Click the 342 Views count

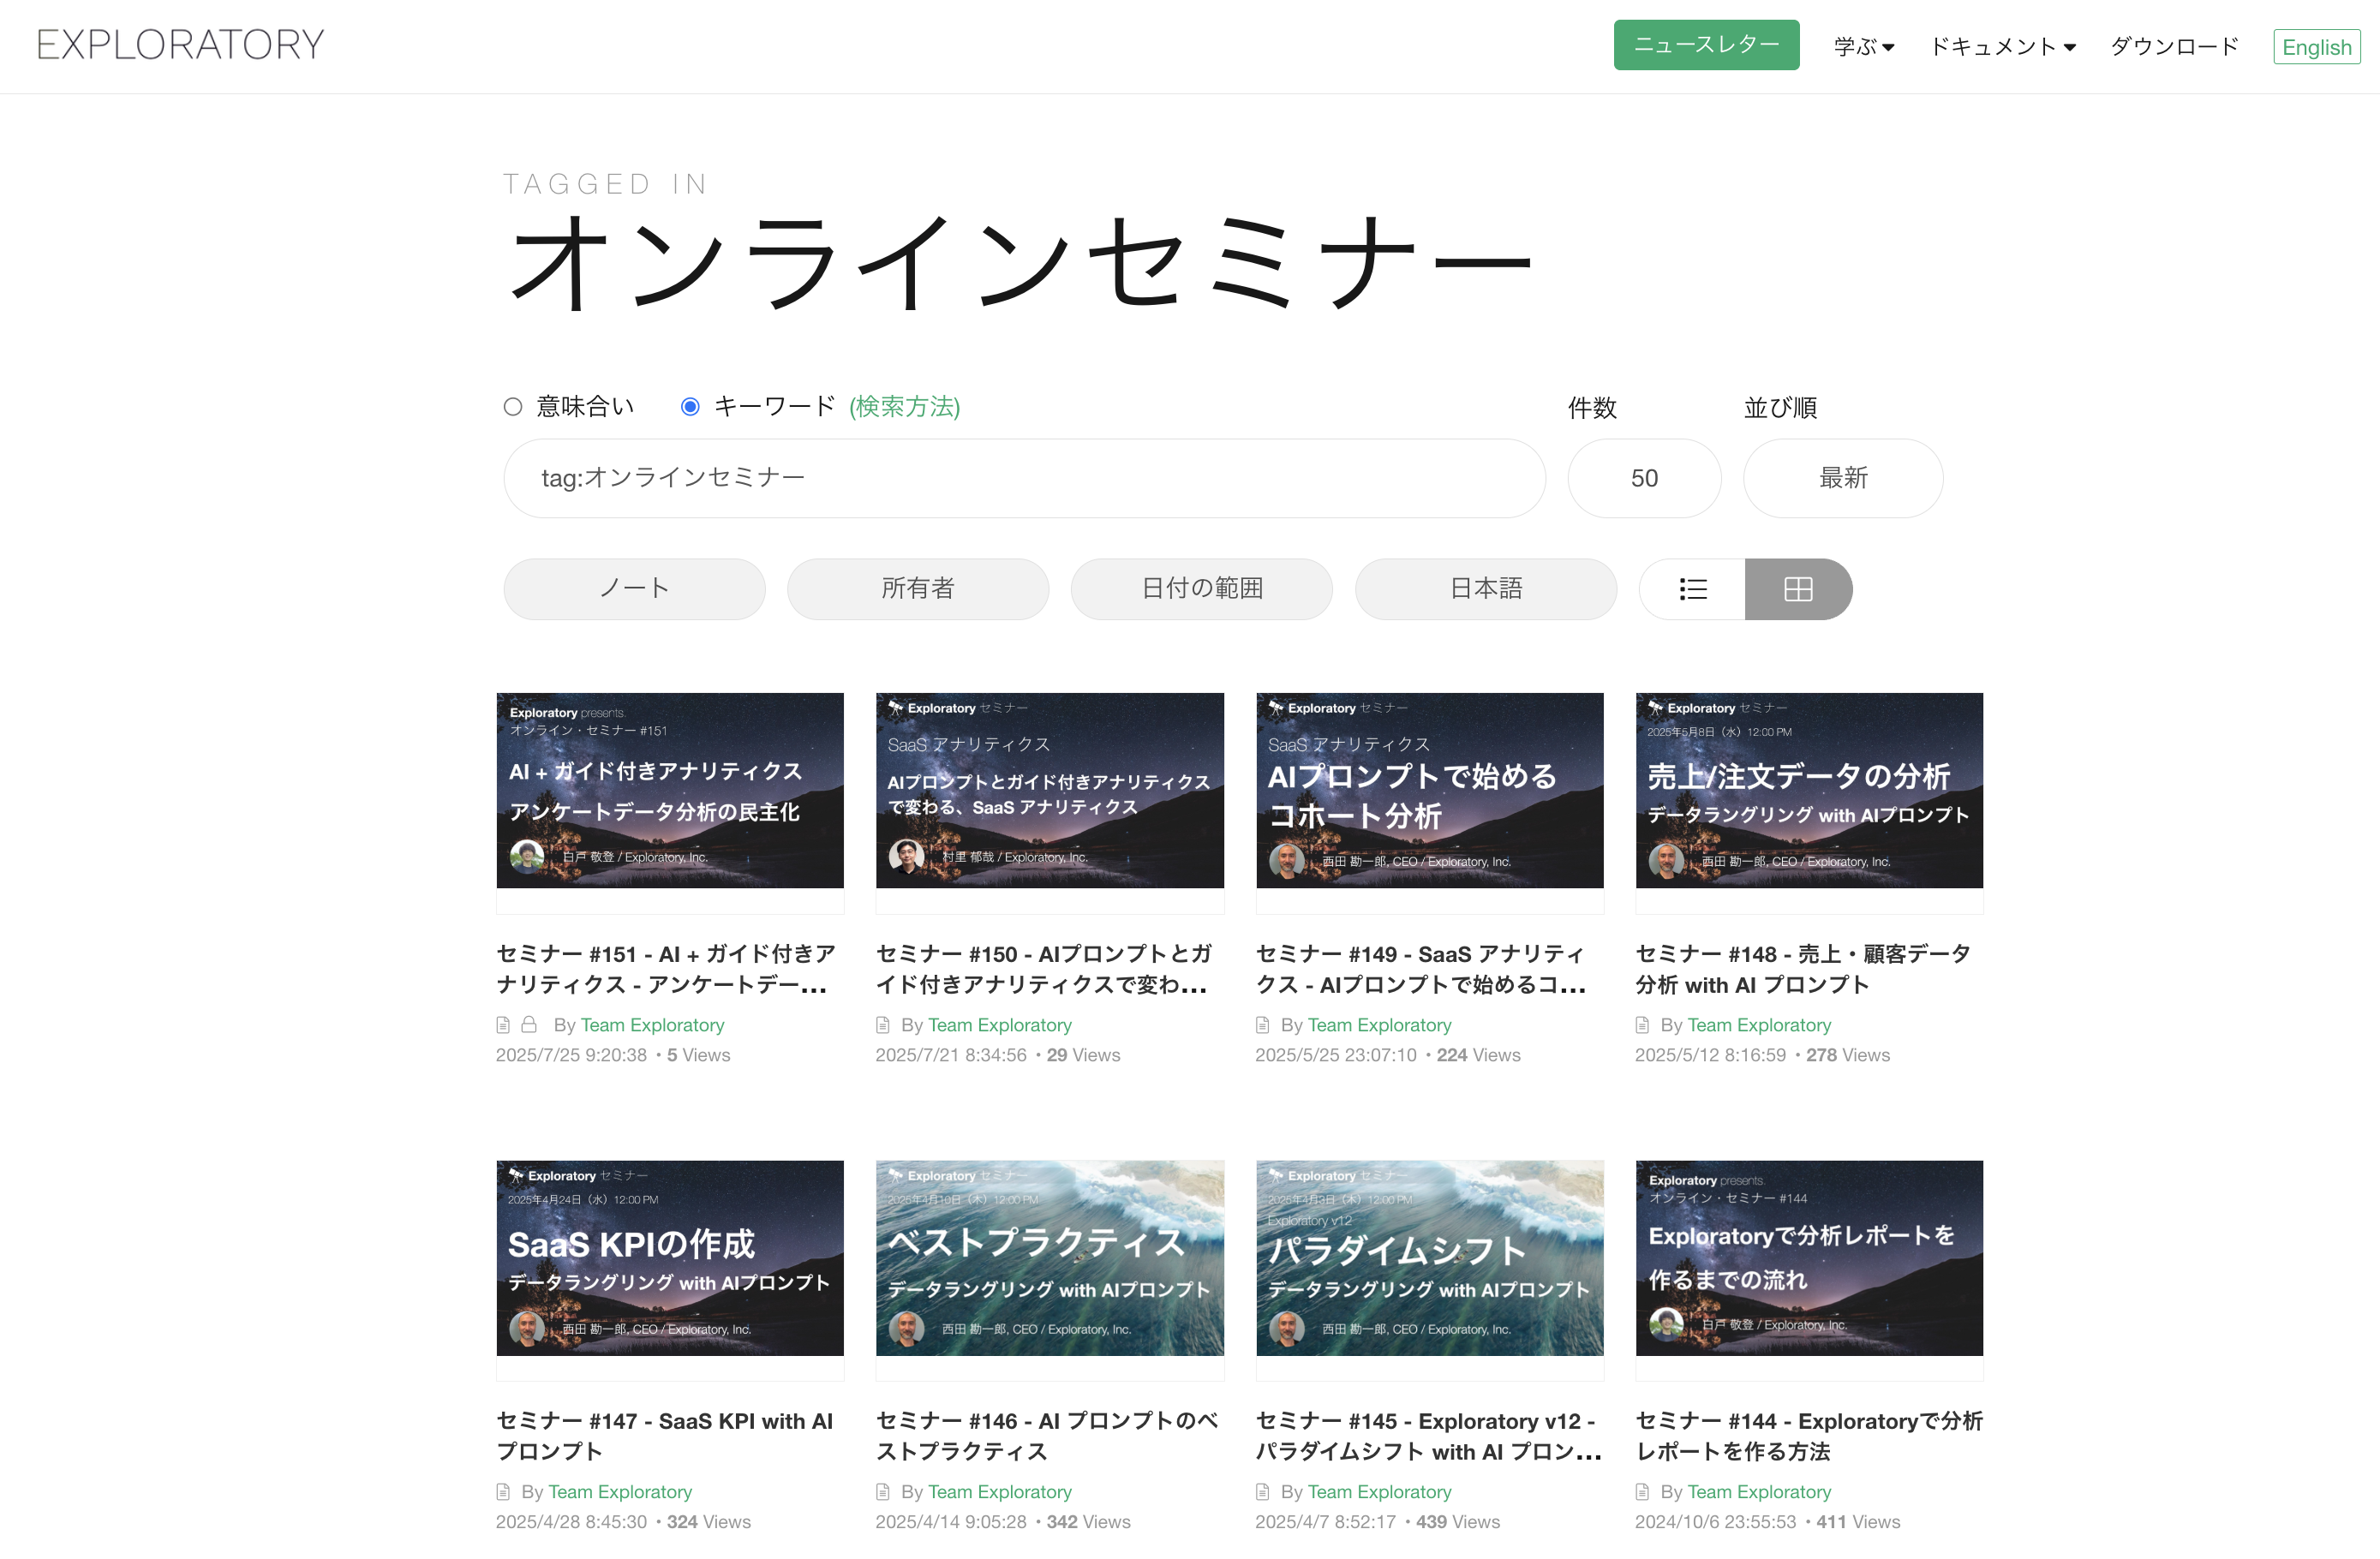(1089, 1522)
